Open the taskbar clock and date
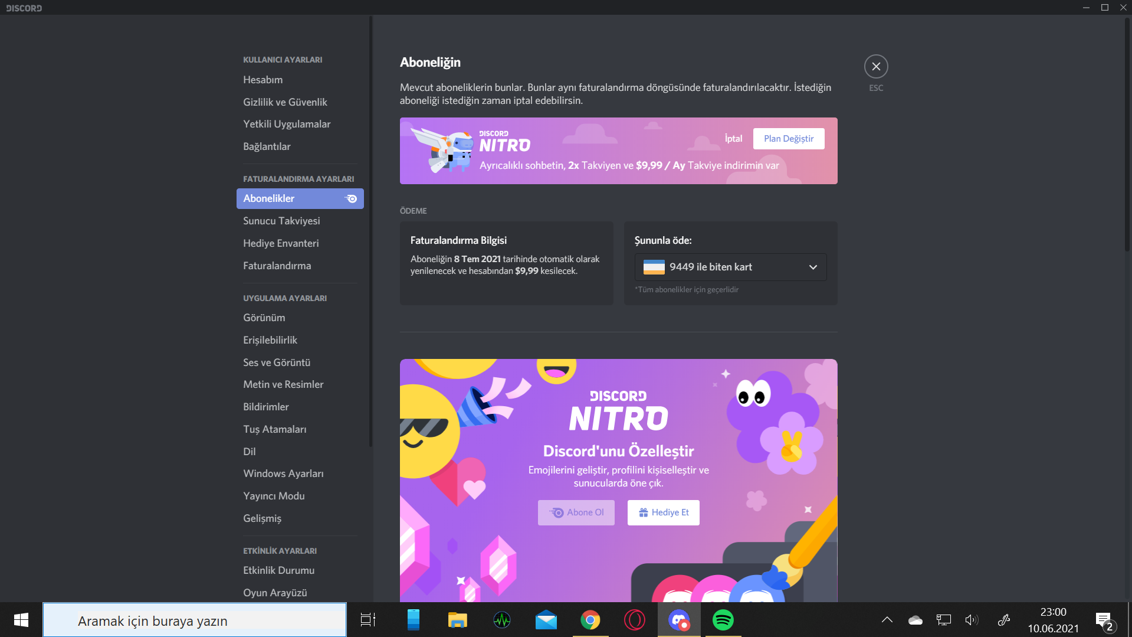This screenshot has width=1132, height=637. point(1054,620)
